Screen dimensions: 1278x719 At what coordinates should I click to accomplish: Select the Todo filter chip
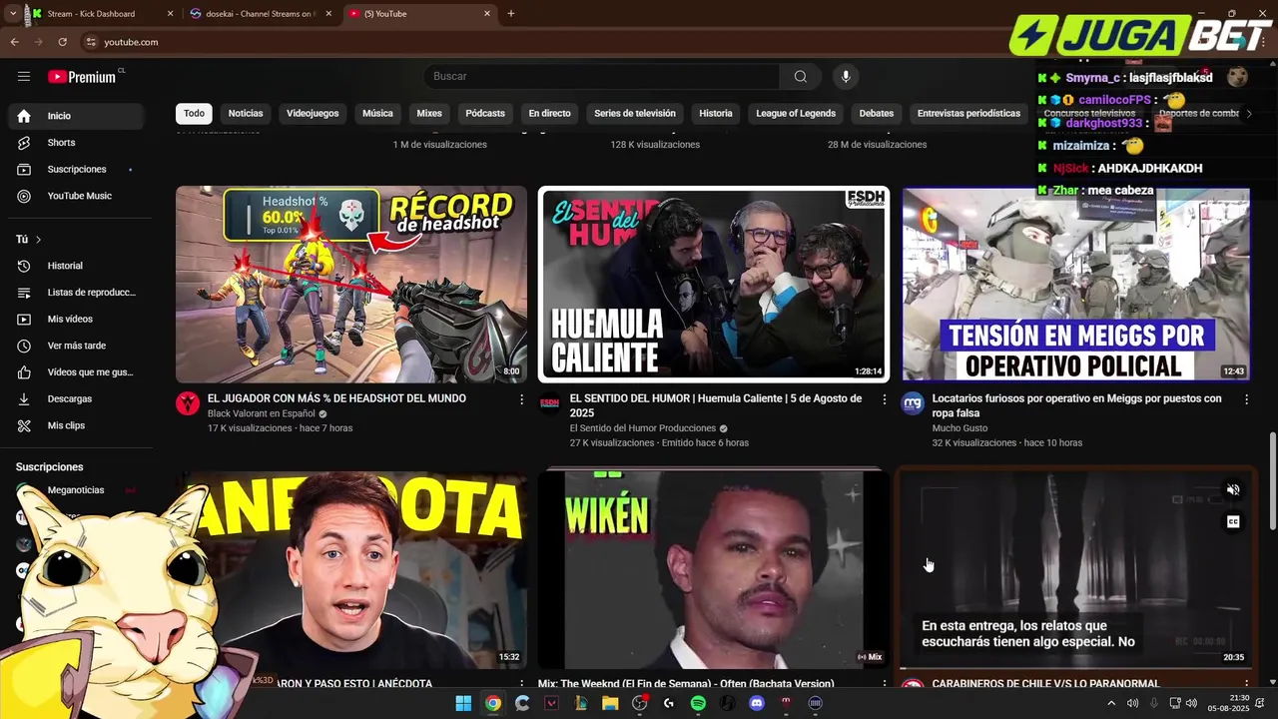194,113
